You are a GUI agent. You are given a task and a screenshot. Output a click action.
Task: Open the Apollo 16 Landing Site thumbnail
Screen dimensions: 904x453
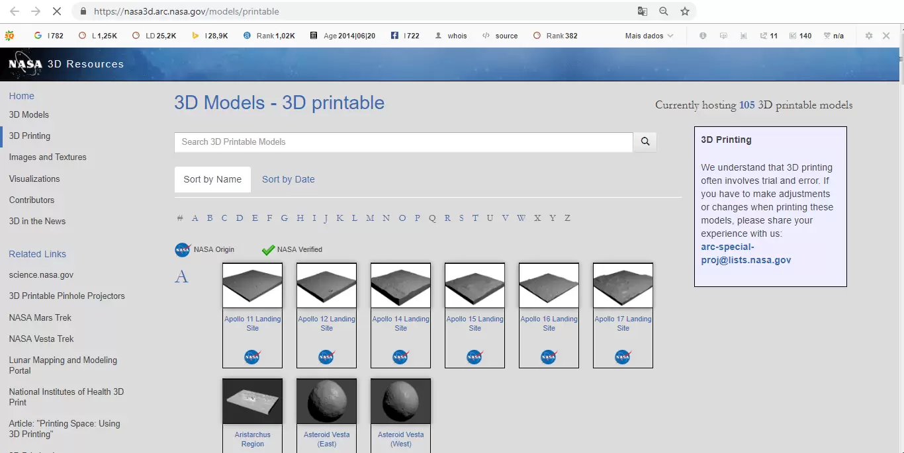coord(549,286)
